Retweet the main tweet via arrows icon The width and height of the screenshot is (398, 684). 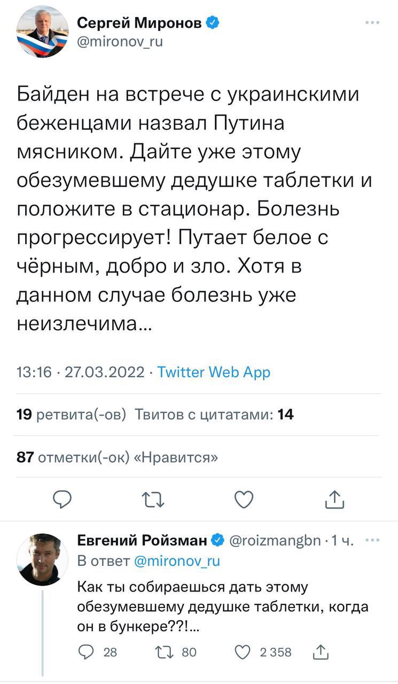point(153,499)
